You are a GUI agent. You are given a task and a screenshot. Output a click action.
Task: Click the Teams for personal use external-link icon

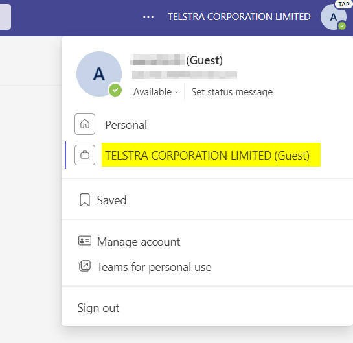point(85,266)
